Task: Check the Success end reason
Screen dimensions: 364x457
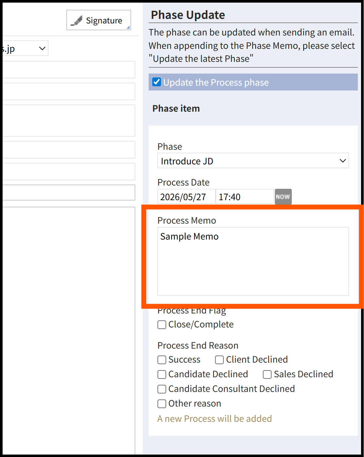Action: pyautogui.click(x=162, y=360)
